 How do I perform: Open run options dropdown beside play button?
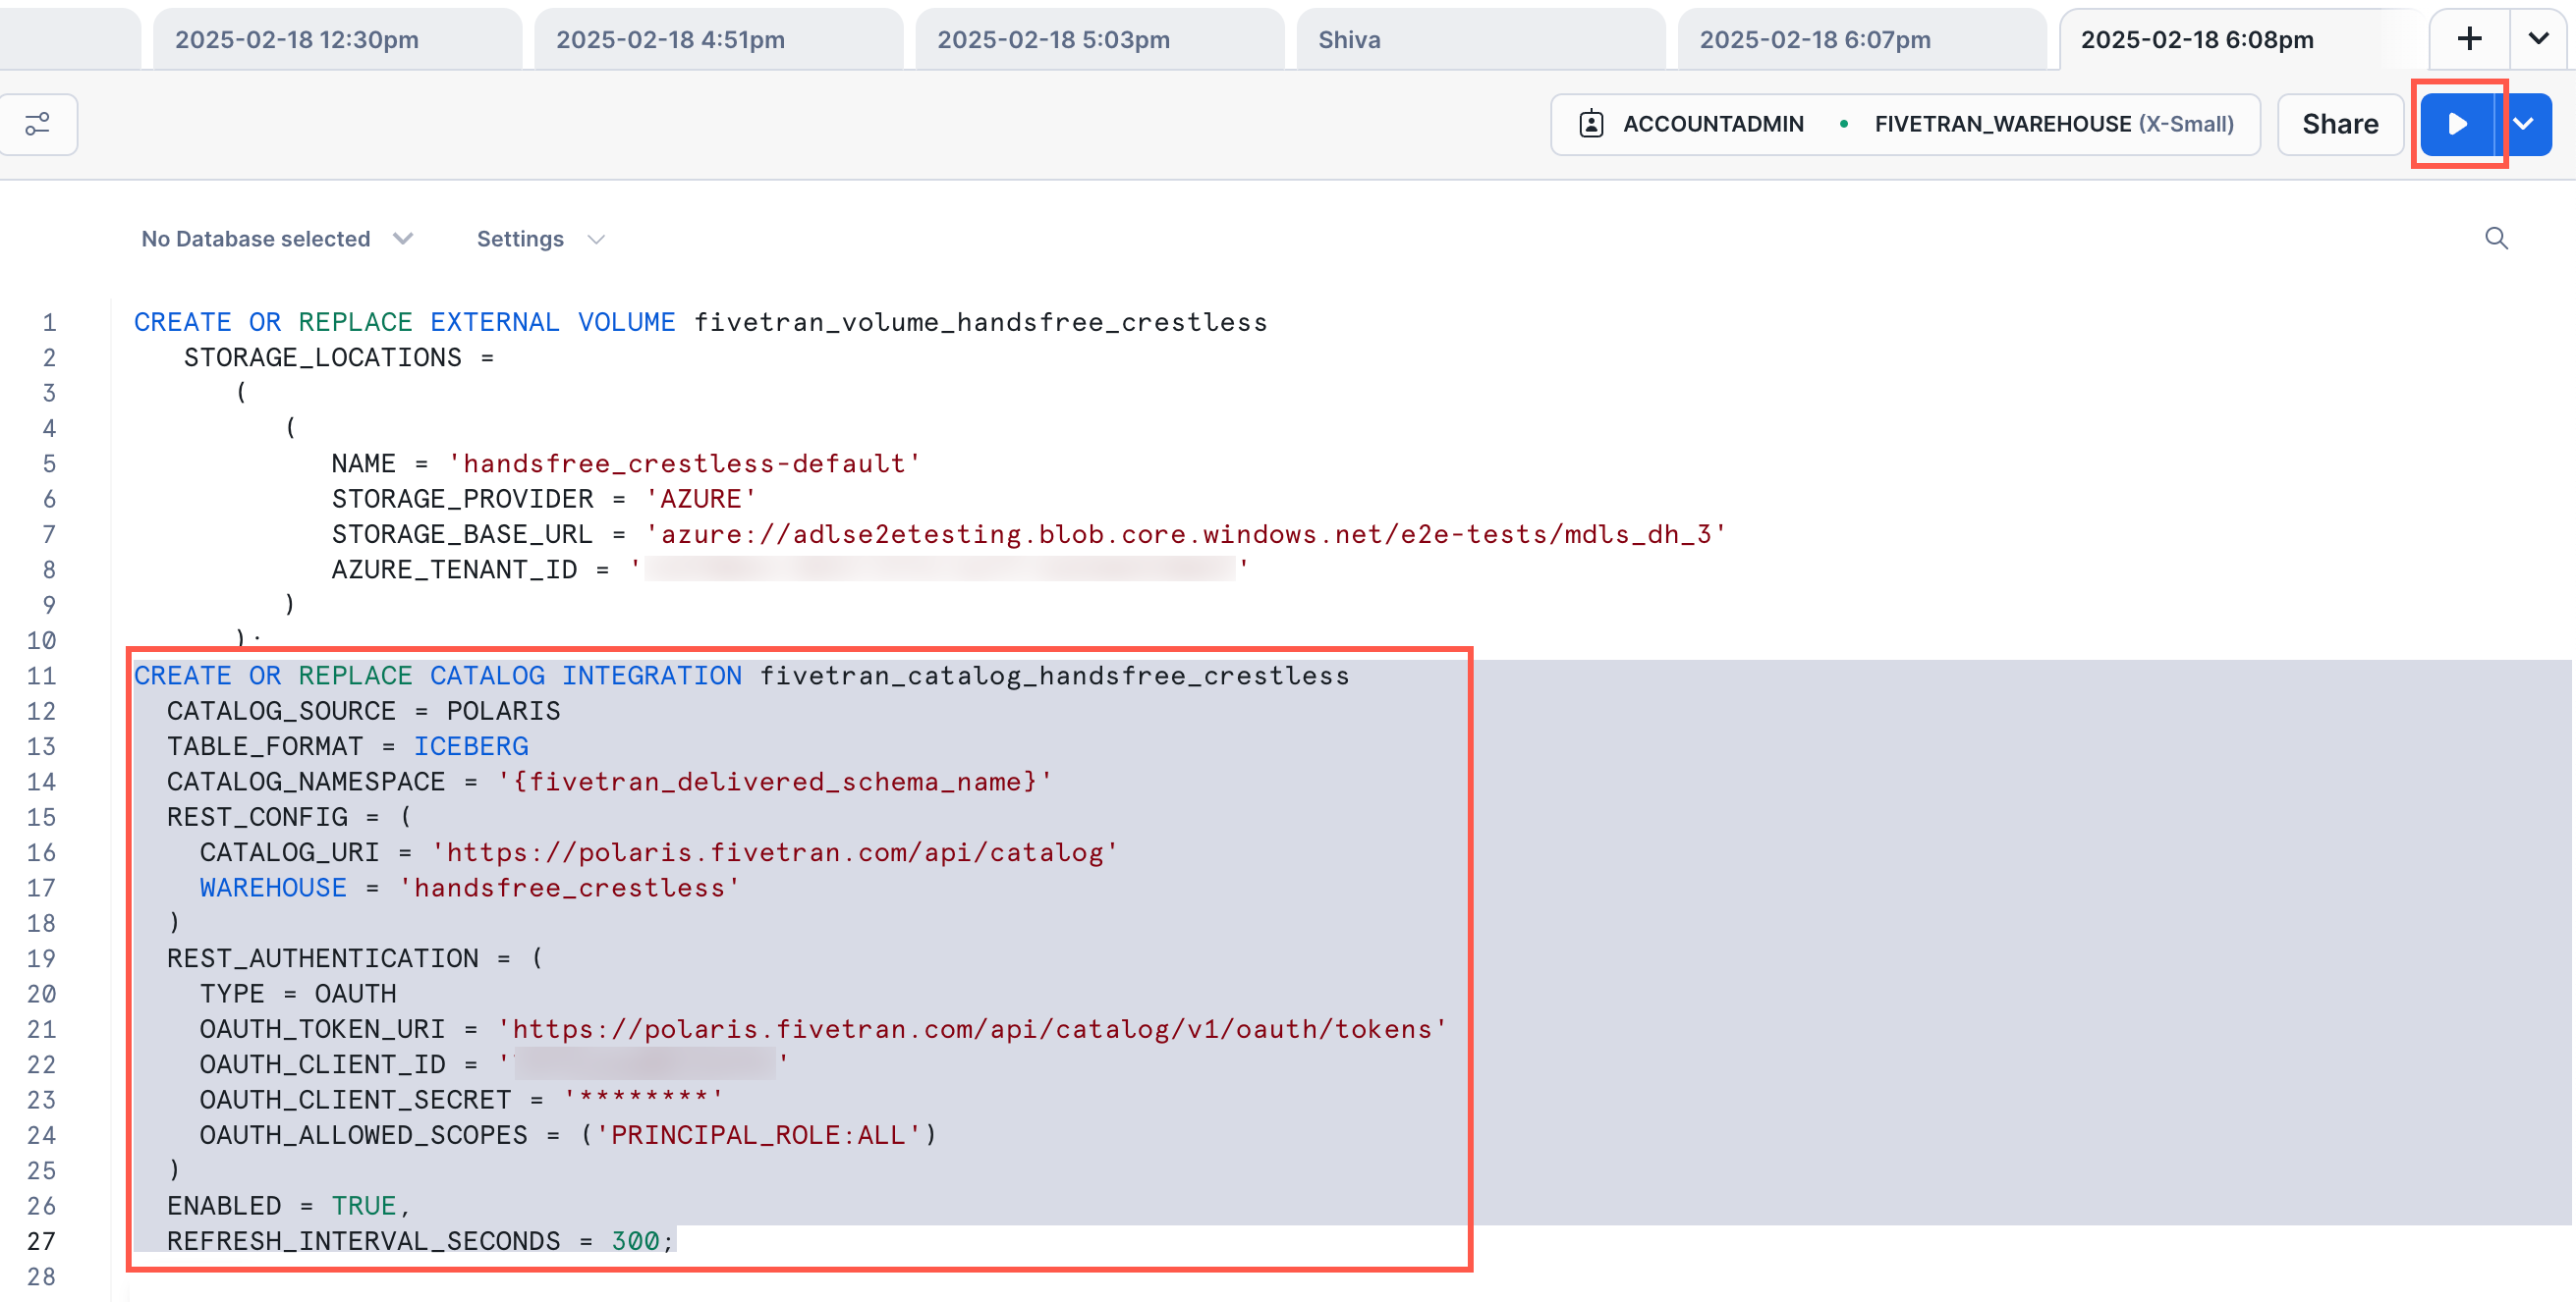click(x=2524, y=124)
